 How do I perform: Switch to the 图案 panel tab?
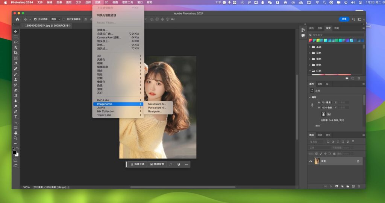(336, 28)
